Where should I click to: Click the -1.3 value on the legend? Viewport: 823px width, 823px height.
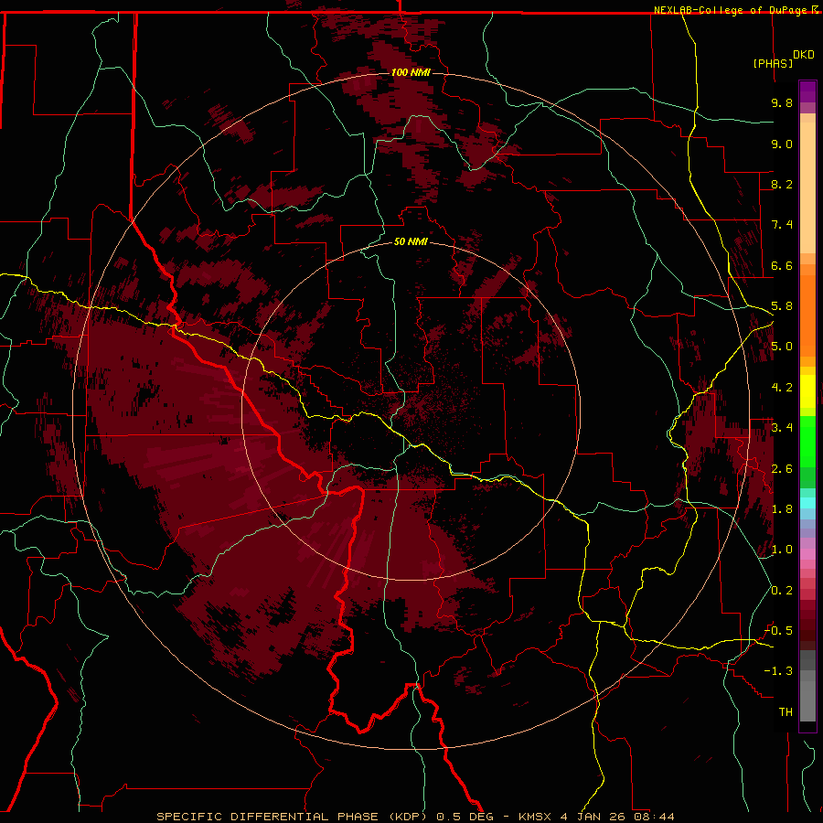click(x=778, y=671)
